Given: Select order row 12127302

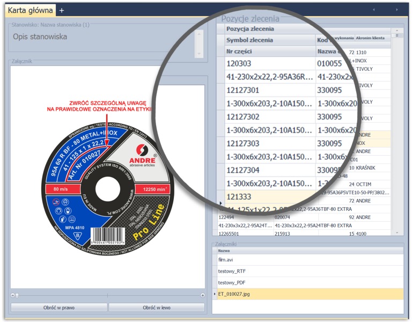Looking at the screenshot, I should coord(270,117).
